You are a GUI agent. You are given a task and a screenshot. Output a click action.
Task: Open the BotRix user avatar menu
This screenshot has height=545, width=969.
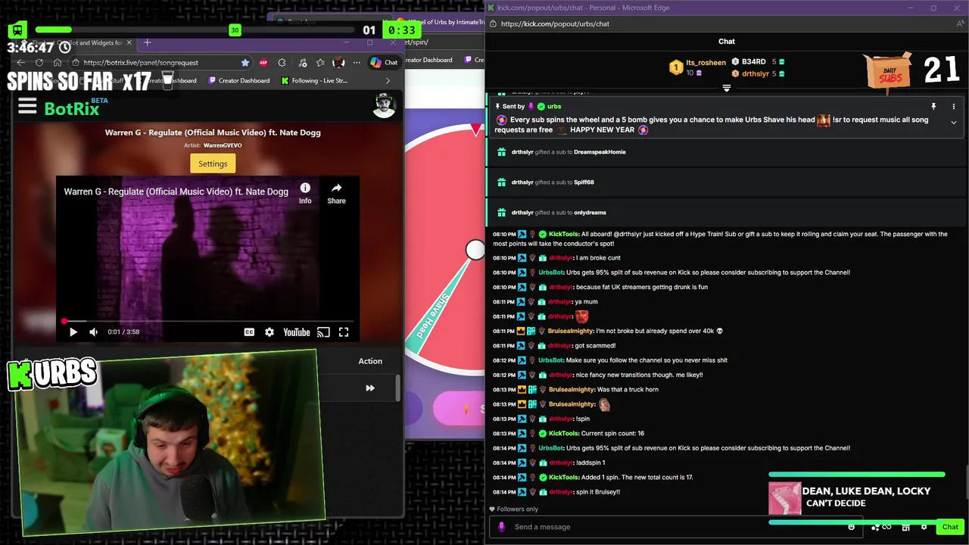pos(385,106)
